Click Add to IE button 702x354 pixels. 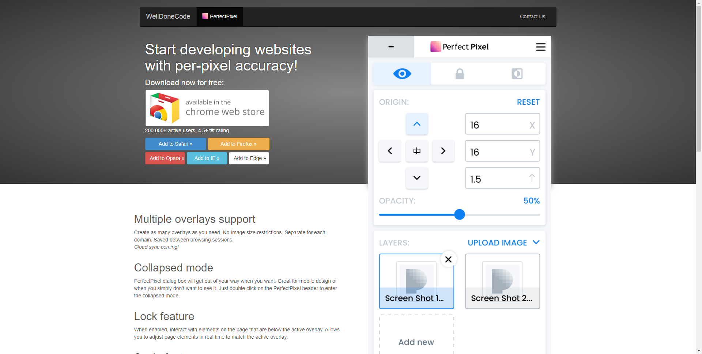(207, 158)
